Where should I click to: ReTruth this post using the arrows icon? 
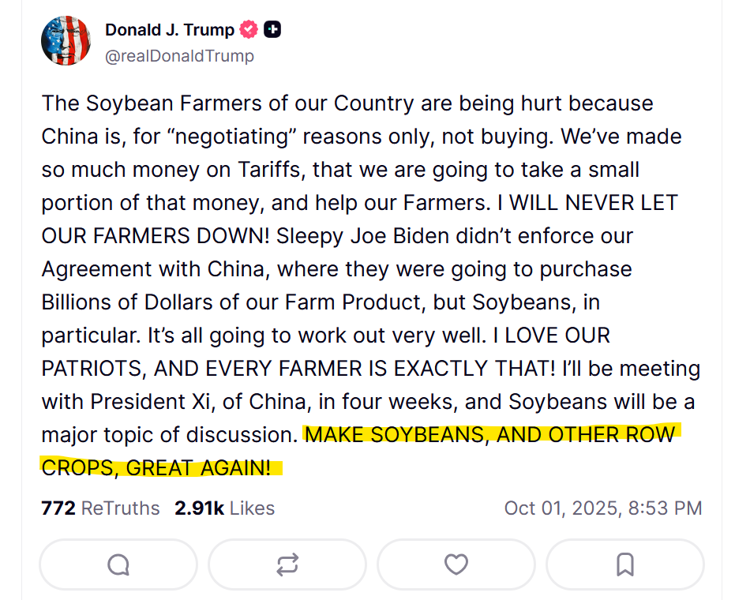coord(287,564)
